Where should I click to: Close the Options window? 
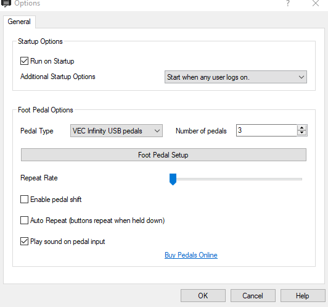click(316, 3)
